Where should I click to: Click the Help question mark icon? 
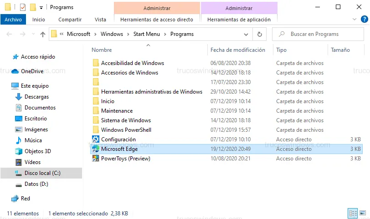tap(363, 20)
